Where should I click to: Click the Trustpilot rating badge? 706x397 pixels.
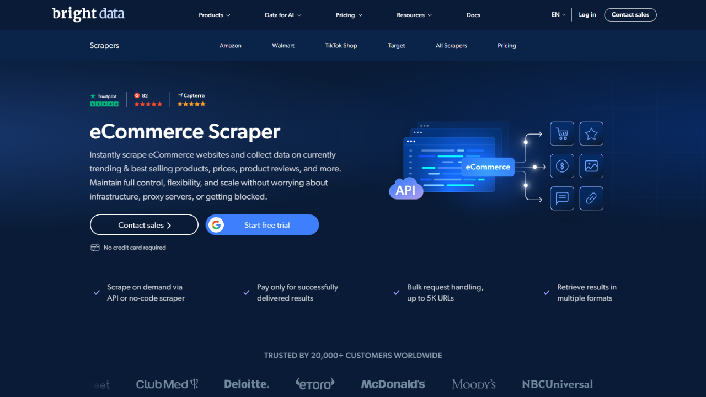(x=104, y=100)
